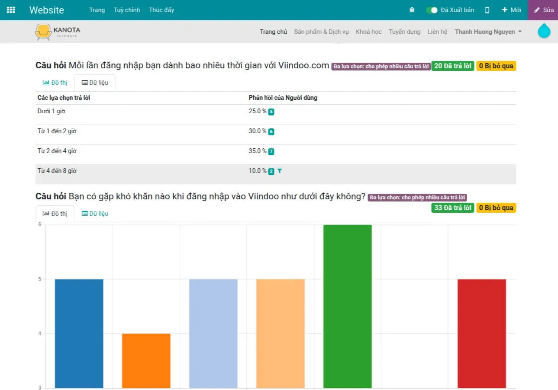Open the 'Tuỳ chỉnh' menu
The height and width of the screenshot is (390, 558).
point(127,10)
